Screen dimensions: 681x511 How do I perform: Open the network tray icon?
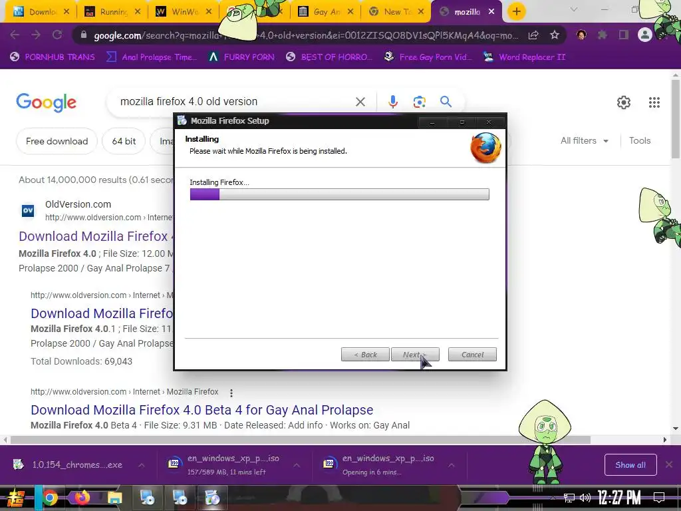pyautogui.click(x=569, y=498)
